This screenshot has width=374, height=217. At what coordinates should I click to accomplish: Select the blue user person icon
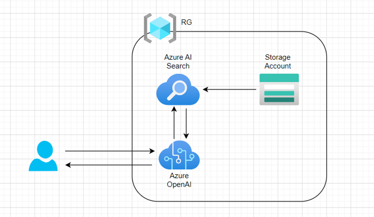43,156
